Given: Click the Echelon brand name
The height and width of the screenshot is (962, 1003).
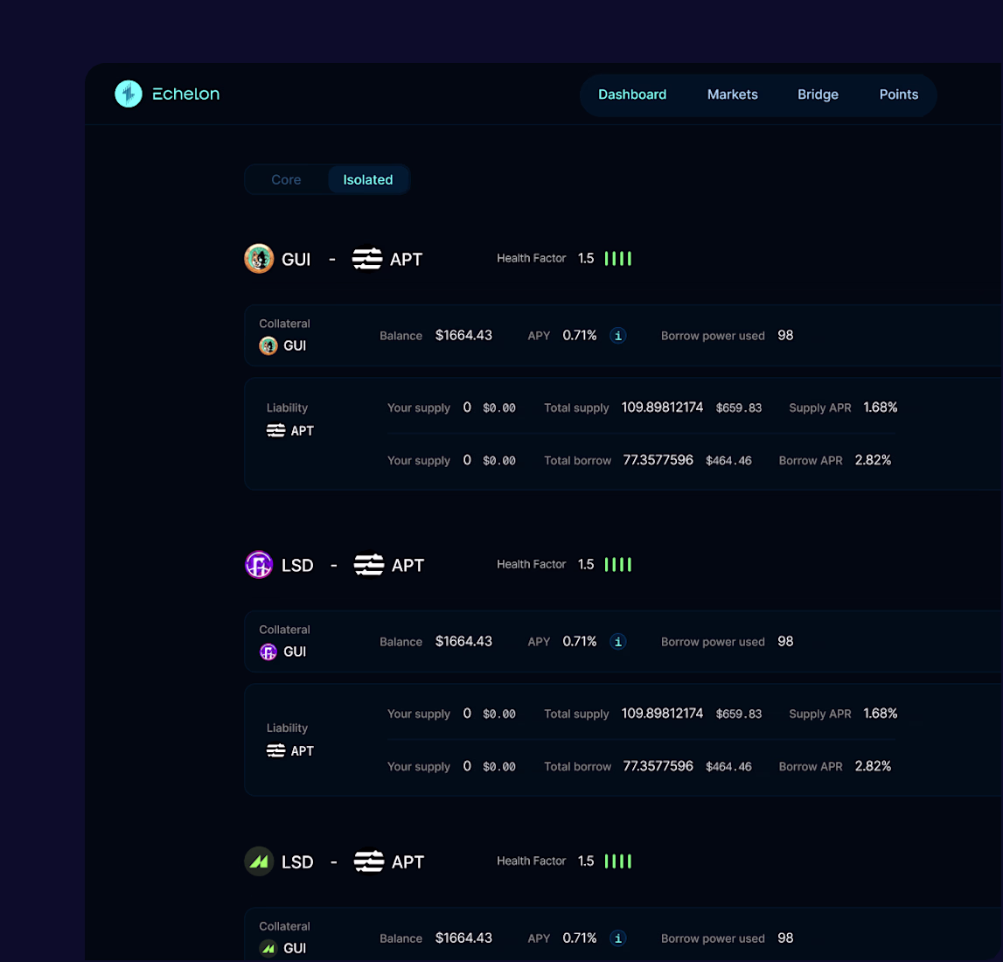Looking at the screenshot, I should pos(185,94).
